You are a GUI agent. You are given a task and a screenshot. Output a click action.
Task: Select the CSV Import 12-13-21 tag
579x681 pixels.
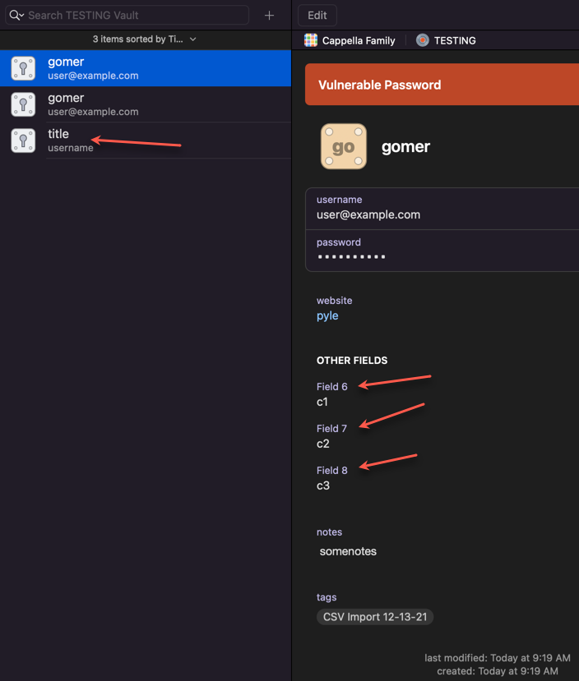tap(375, 617)
